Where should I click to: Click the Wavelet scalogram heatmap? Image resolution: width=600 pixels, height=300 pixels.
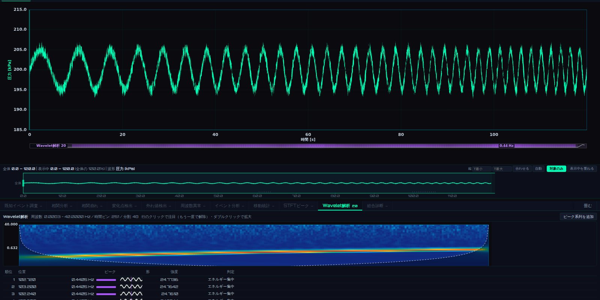coord(254,245)
